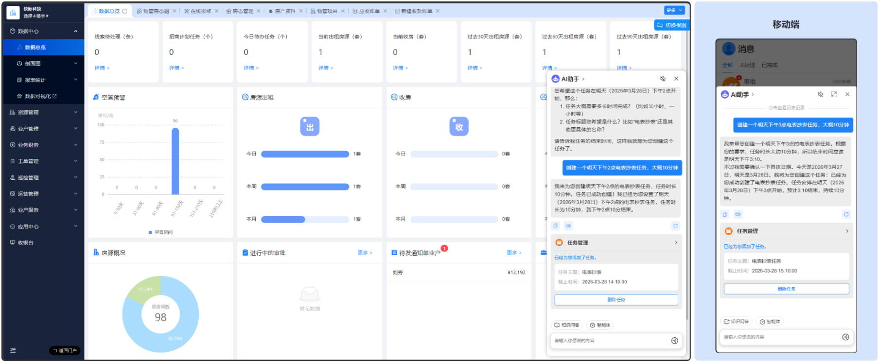This screenshot has height=362, width=879.
Task: Click copy icon under desktop AI reply
Action: click(556, 226)
